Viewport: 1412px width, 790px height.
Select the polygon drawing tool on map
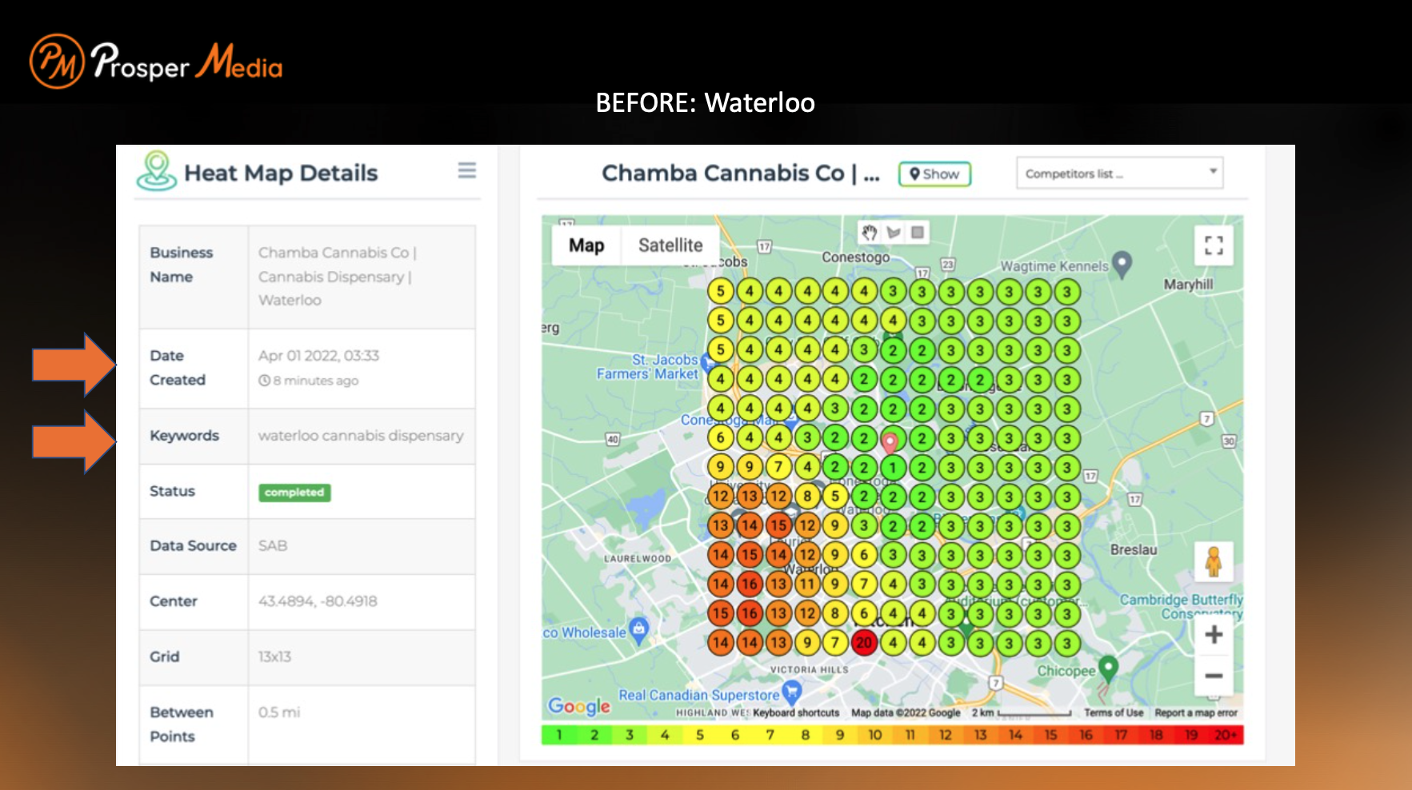894,233
